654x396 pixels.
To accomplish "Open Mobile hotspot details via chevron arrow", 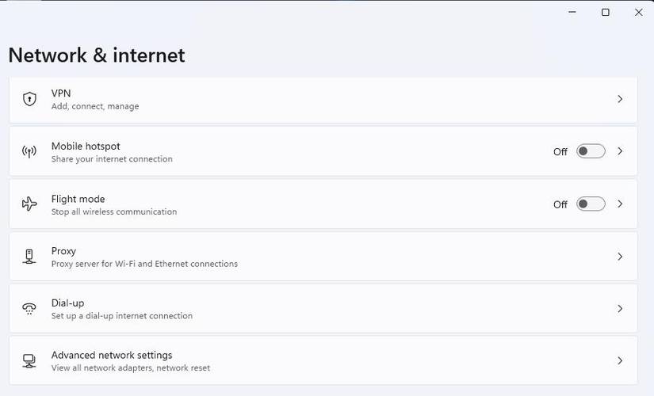I will [x=620, y=151].
